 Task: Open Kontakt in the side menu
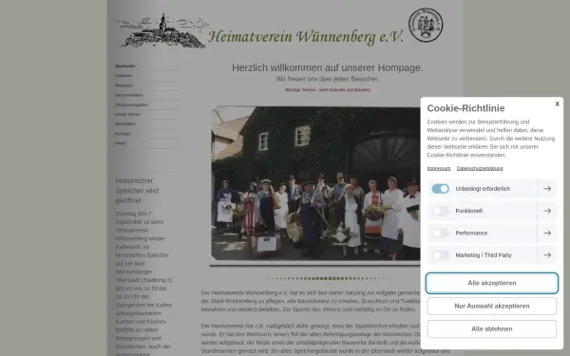[x=123, y=134]
